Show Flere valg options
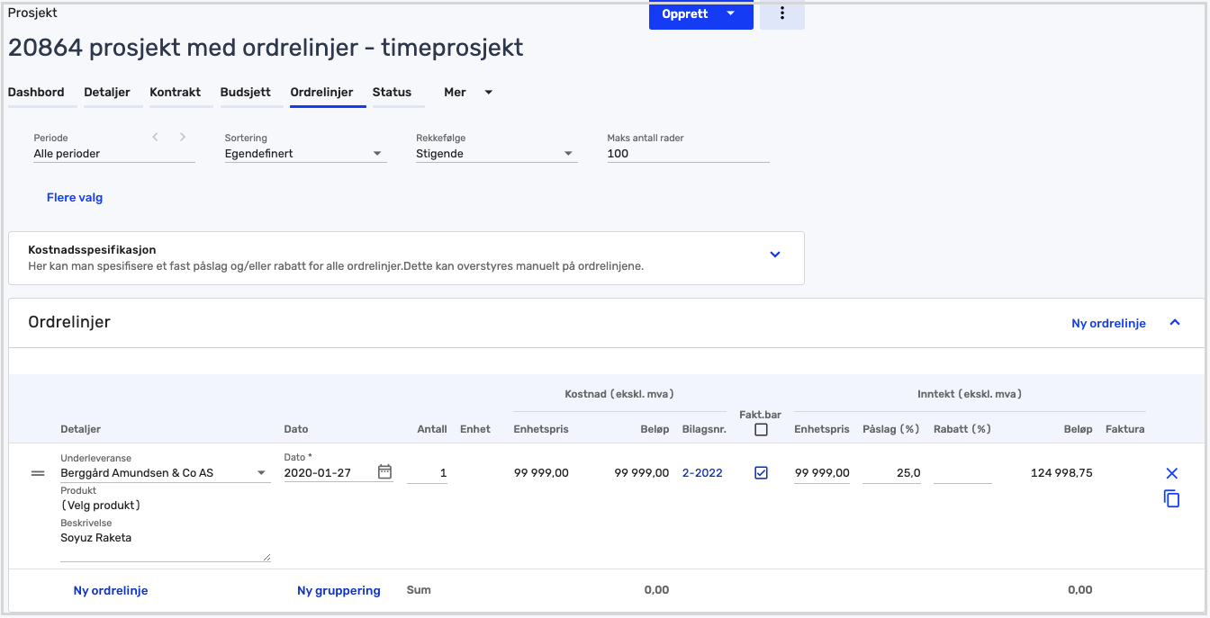Image resolution: width=1210 pixels, height=618 pixels. (x=75, y=198)
